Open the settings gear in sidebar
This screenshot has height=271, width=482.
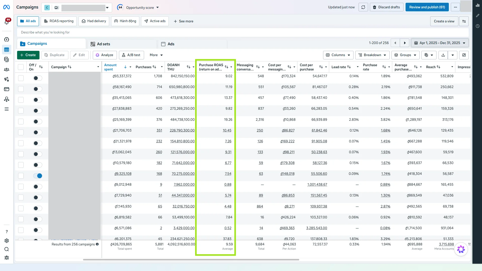click(x=7, y=241)
